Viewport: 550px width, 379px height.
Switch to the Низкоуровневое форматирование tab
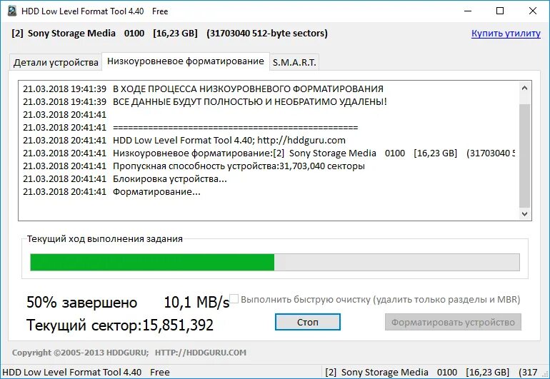(x=186, y=61)
